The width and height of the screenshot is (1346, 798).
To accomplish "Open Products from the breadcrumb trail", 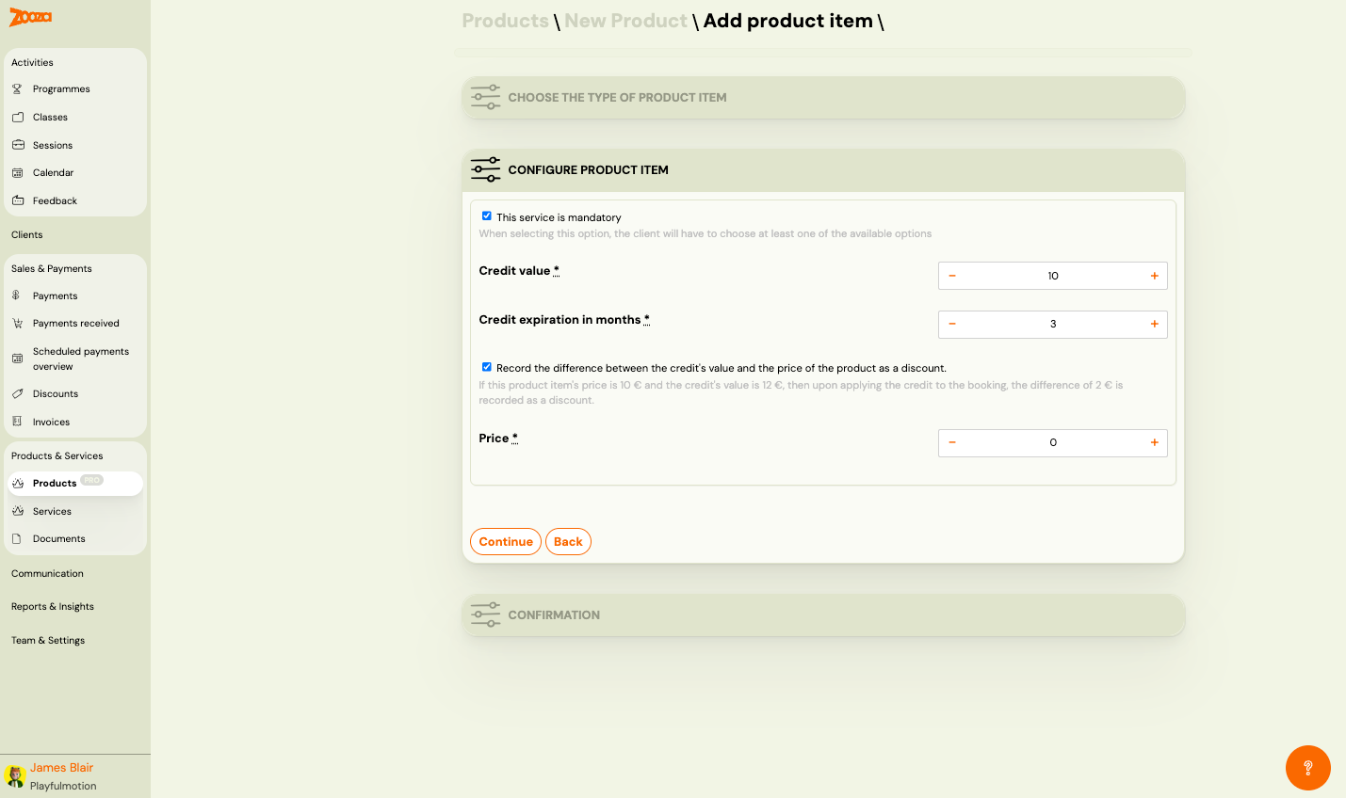I will pos(506,20).
